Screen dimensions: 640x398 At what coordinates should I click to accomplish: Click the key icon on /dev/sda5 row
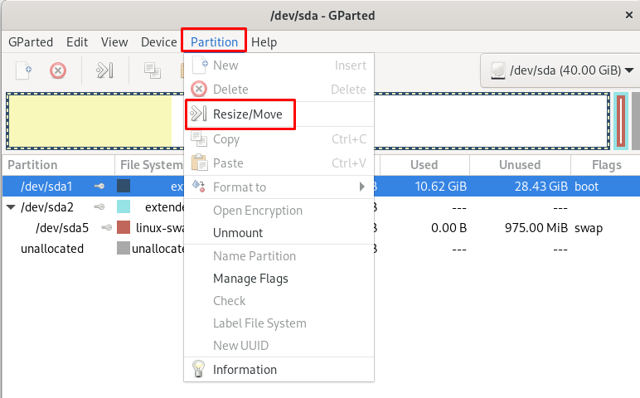[107, 227]
